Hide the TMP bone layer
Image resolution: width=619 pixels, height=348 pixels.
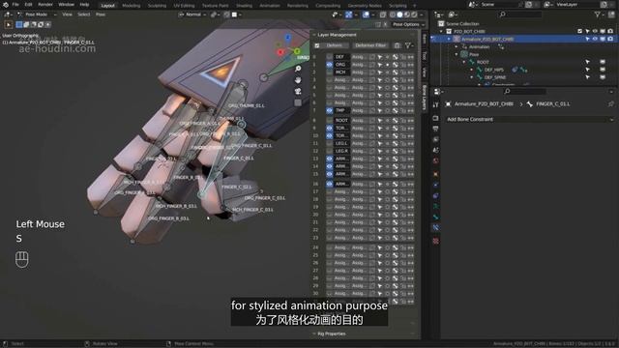329,110
